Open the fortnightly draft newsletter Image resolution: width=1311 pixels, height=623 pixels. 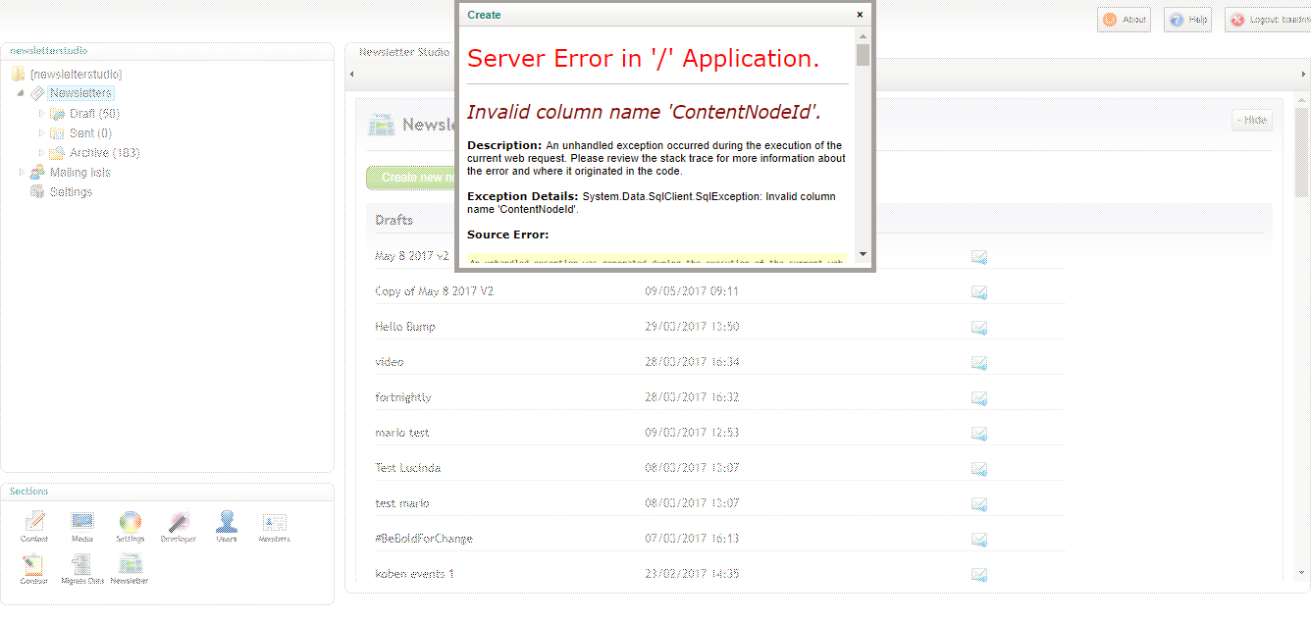coord(402,397)
